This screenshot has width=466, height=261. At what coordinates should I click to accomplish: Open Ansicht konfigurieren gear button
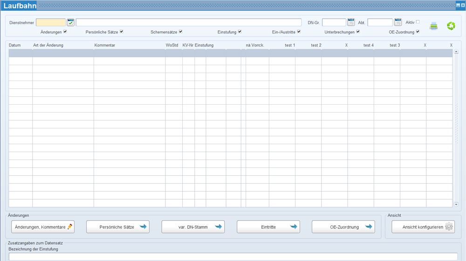[423, 227]
